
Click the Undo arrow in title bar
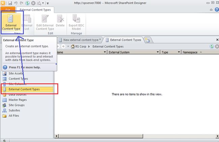point(15,3)
